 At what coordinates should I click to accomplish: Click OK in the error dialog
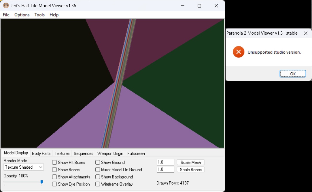pos(293,74)
